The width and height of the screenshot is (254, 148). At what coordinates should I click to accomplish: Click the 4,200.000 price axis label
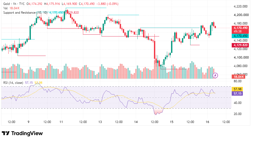(241, 15)
